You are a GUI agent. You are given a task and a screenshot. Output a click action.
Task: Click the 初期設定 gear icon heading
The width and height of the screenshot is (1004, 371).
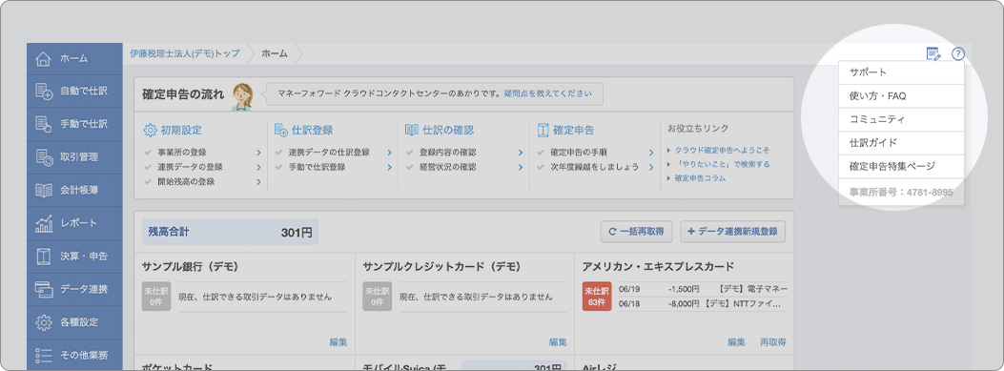coord(150,130)
